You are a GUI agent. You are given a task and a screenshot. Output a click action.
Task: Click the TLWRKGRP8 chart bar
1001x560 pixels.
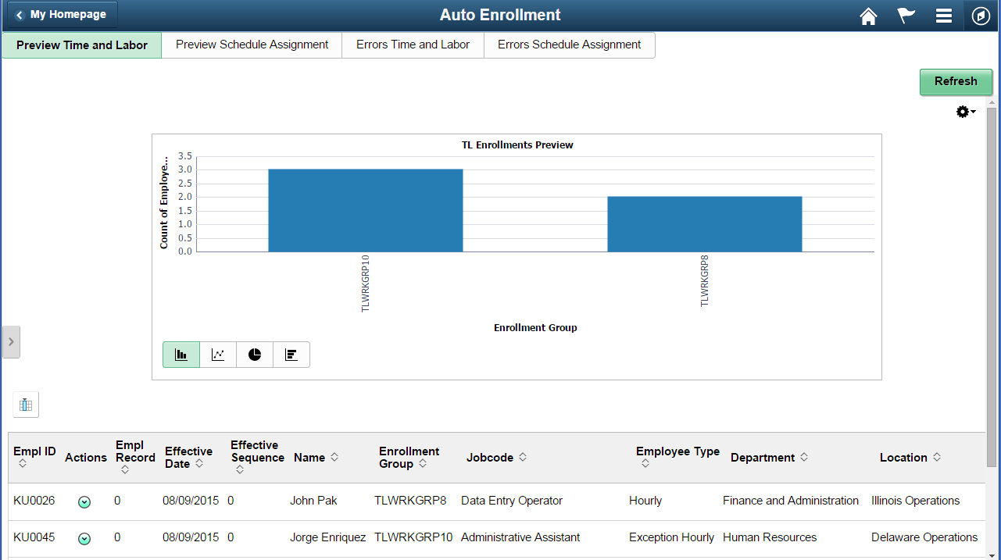(x=704, y=224)
